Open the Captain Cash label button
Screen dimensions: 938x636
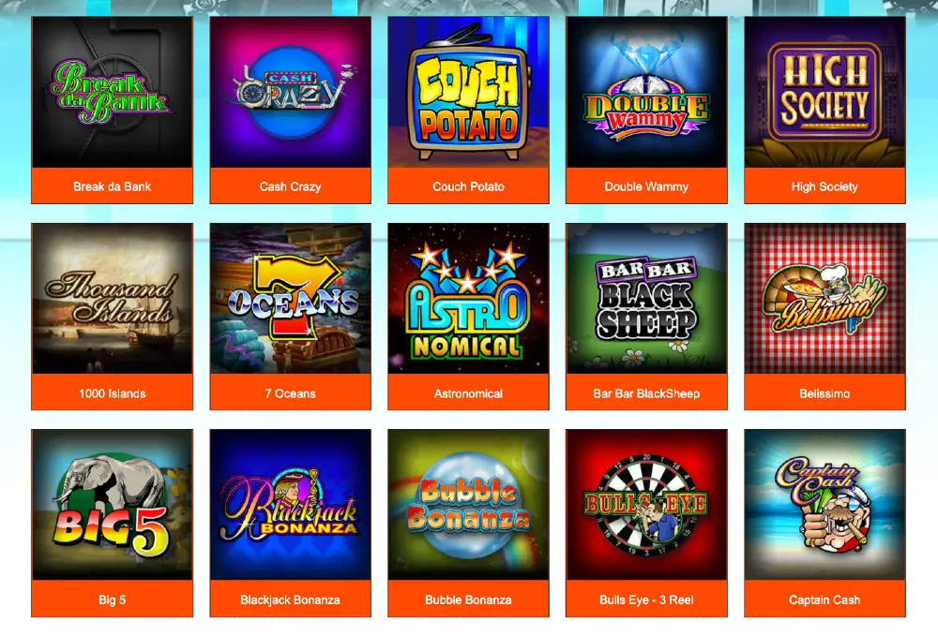[825, 599]
